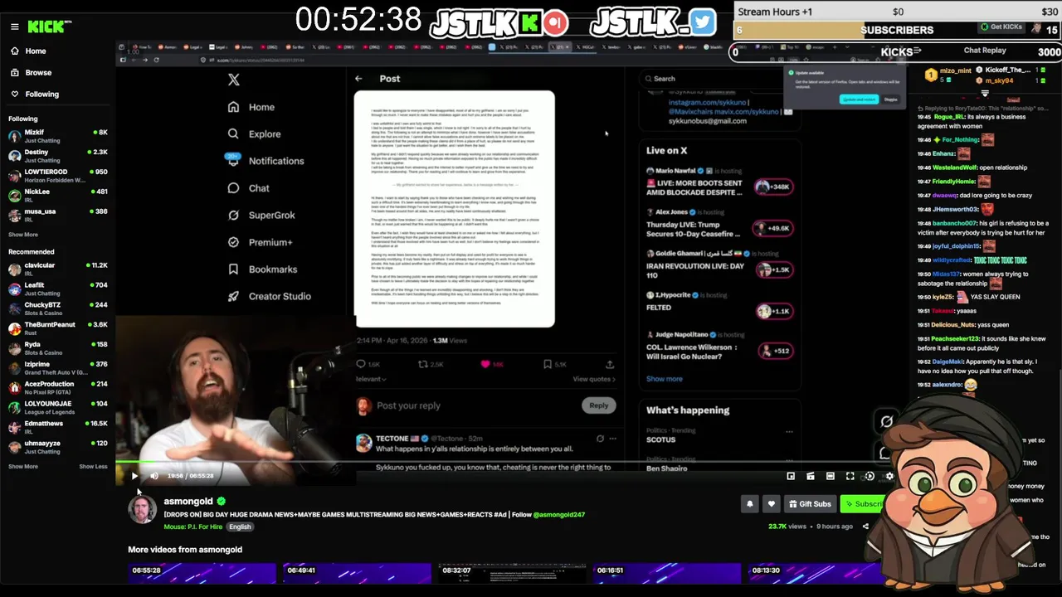Screen dimensions: 1062x597
Task: Open video thumbnail with 06:49:41 duration
Action: pos(357,574)
